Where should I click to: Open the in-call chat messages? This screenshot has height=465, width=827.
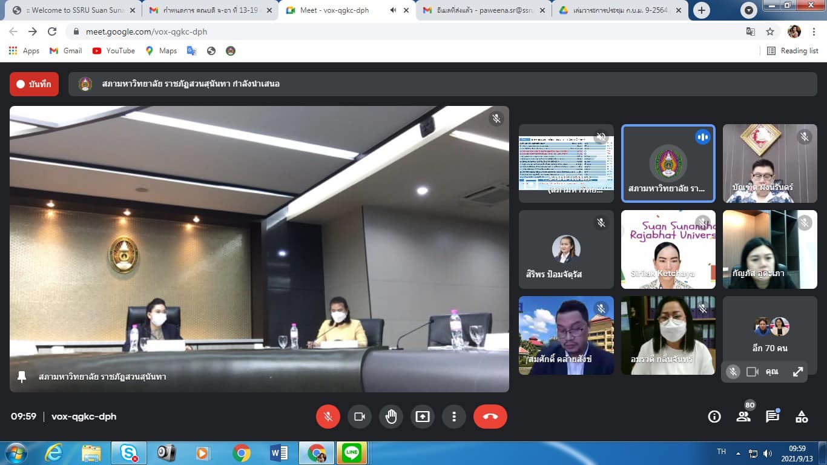coord(773,417)
